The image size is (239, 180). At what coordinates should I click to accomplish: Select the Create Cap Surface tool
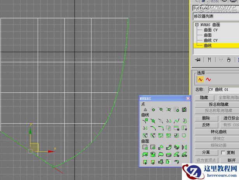(x=168, y=154)
